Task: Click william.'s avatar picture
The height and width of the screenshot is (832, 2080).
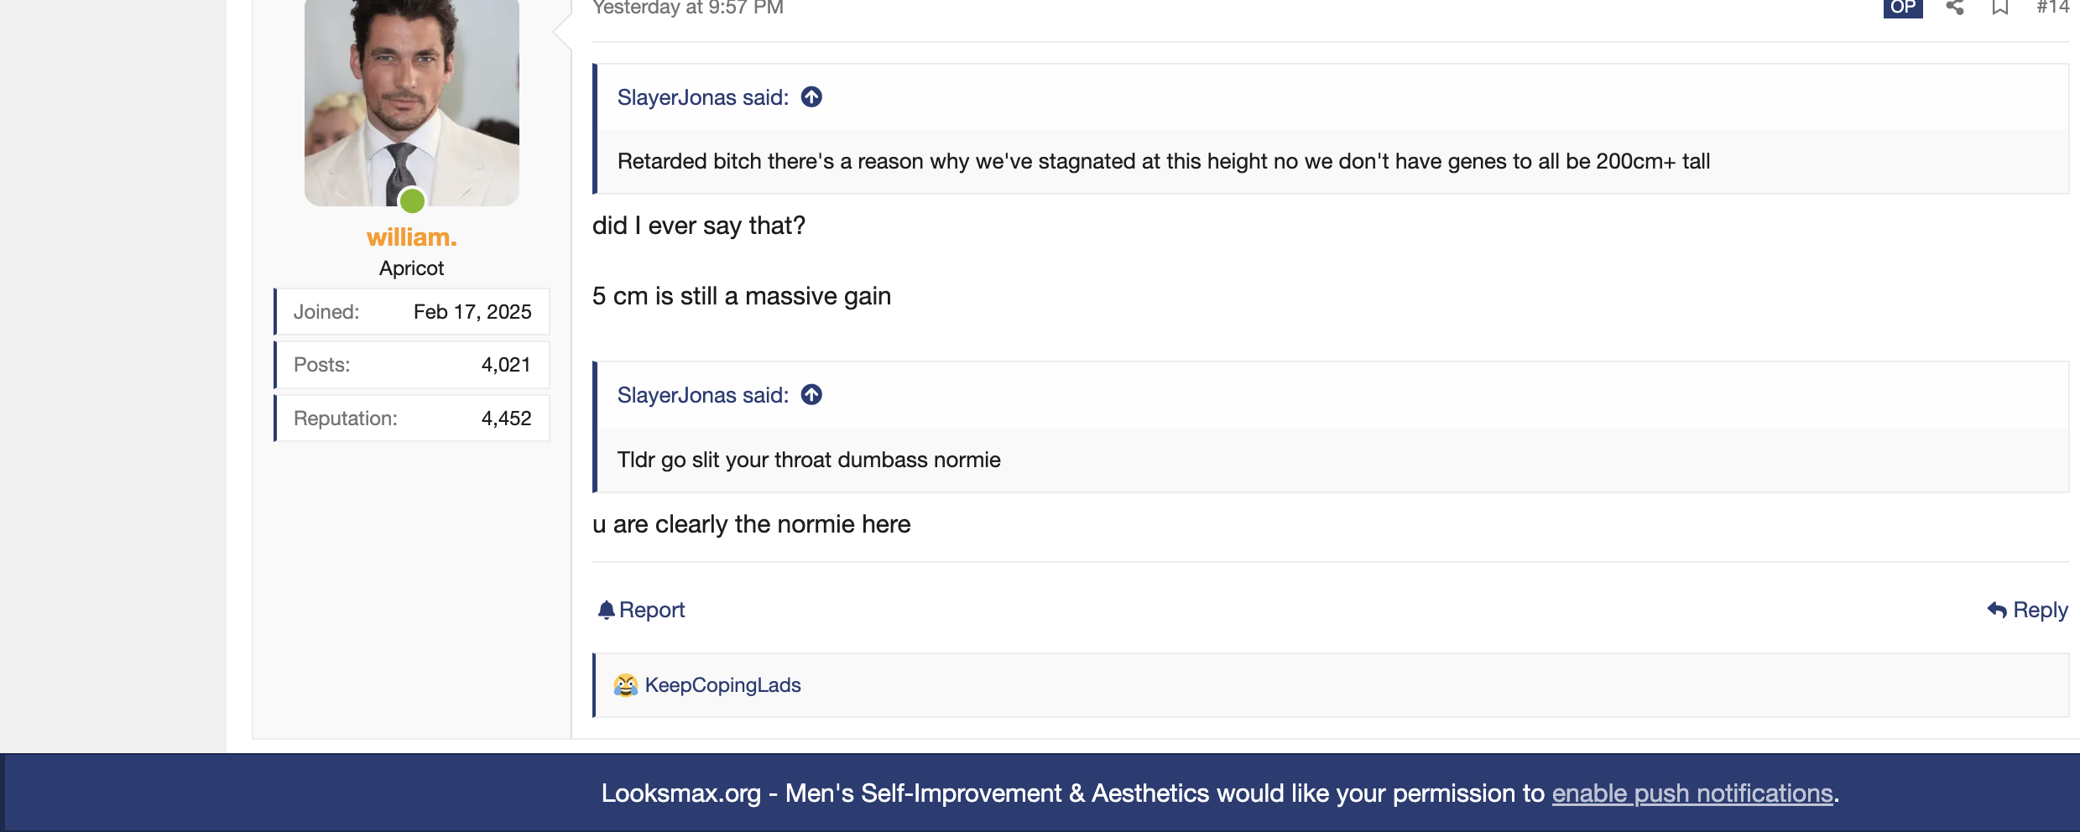Action: pyautogui.click(x=411, y=101)
